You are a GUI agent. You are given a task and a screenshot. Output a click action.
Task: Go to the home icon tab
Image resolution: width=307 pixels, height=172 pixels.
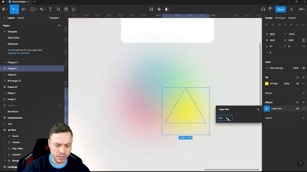(3, 1)
